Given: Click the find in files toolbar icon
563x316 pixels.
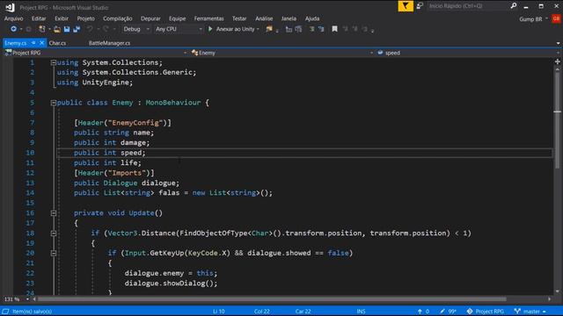Looking at the screenshot, I should [x=269, y=29].
